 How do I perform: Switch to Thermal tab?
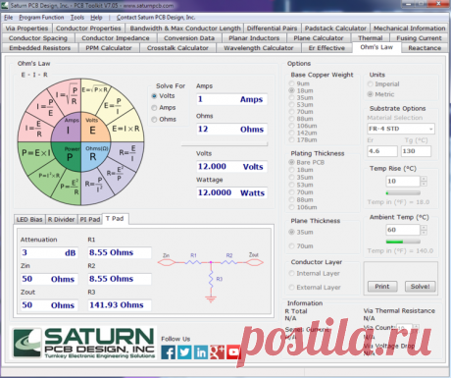371,38
